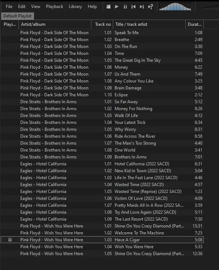Select Life In The Fast Lane track

tap(102, 178)
